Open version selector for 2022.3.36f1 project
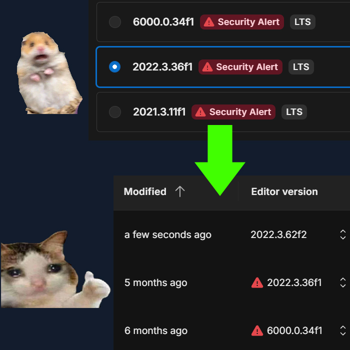The height and width of the screenshot is (350, 350). point(343,282)
